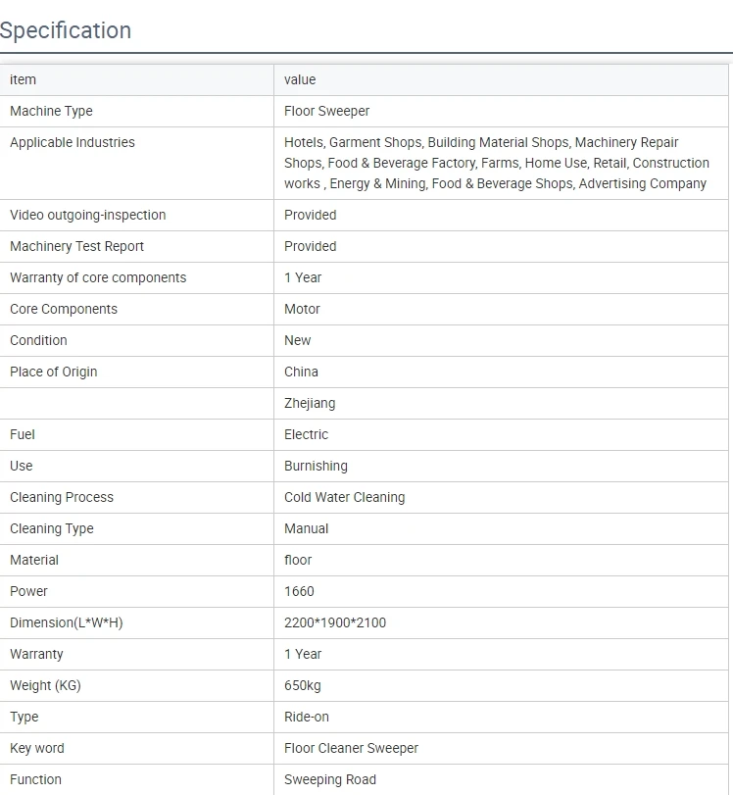
Task: Click the 'item' column header
Action: point(23,79)
